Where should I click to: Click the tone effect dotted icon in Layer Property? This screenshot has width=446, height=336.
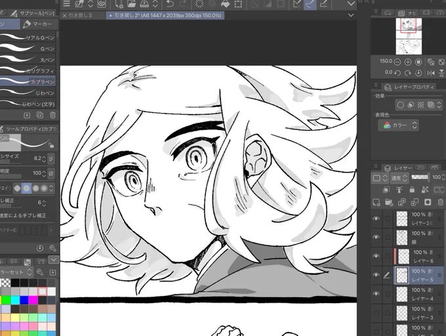[x=420, y=105]
